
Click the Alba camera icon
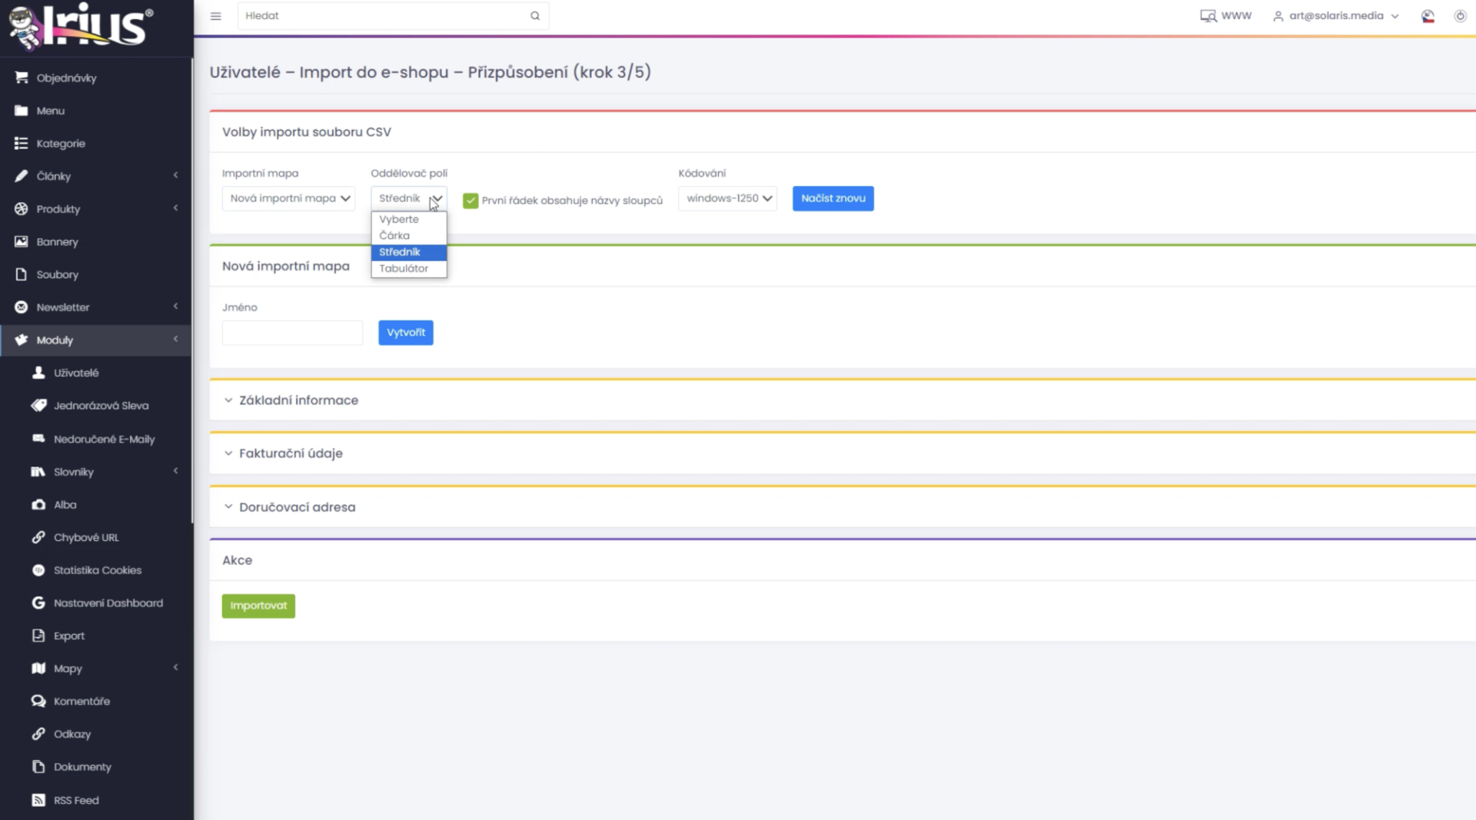coord(38,505)
